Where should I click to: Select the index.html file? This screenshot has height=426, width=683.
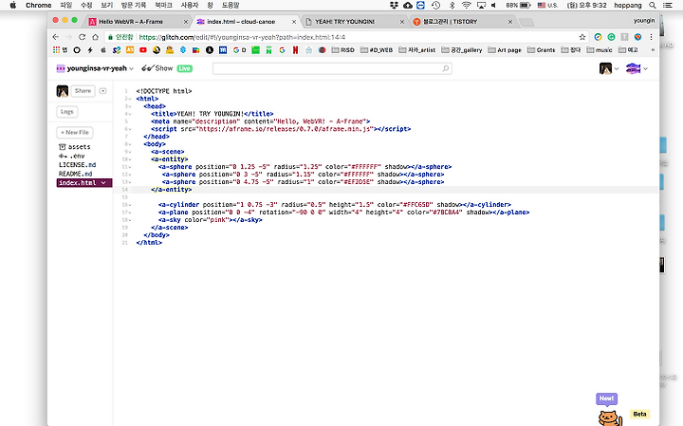pos(84,183)
